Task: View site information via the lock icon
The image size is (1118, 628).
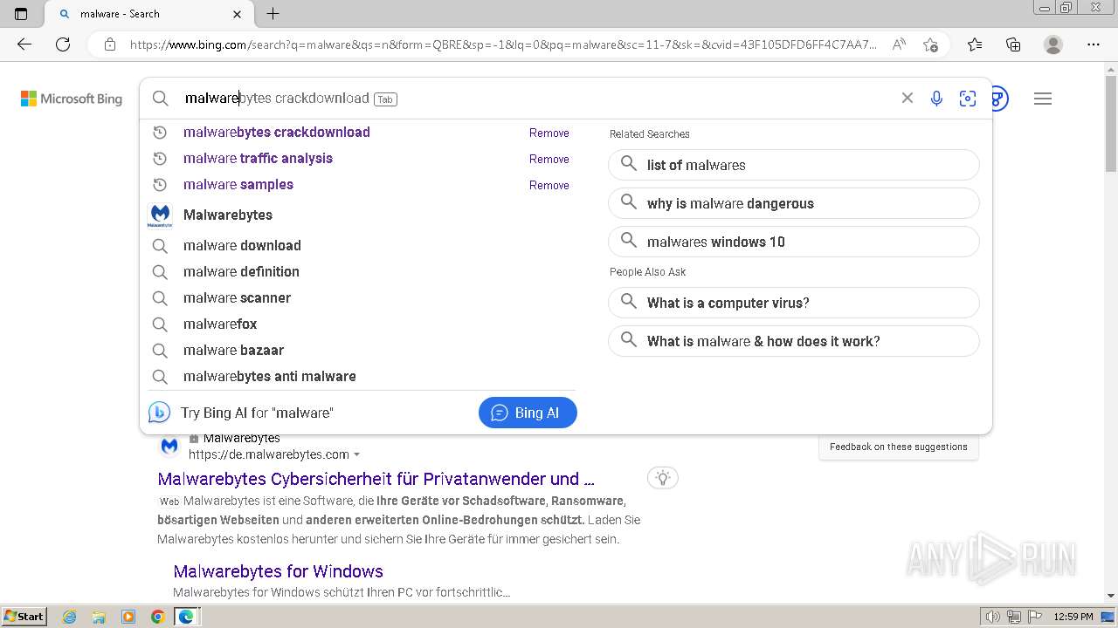Action: [110, 44]
